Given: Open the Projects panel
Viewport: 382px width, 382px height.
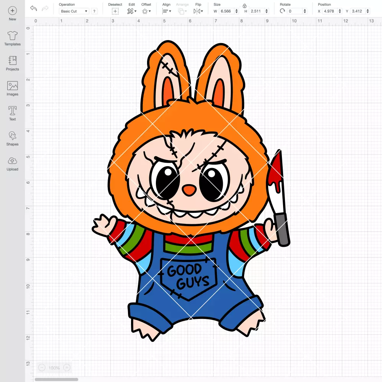Looking at the screenshot, I should click(13, 63).
